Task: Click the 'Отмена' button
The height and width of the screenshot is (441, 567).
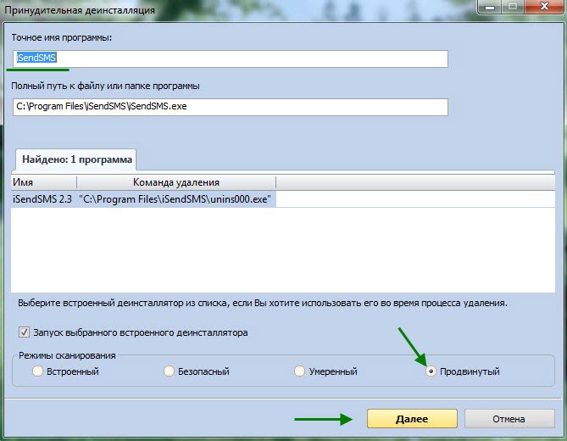Action: pyautogui.click(x=507, y=419)
